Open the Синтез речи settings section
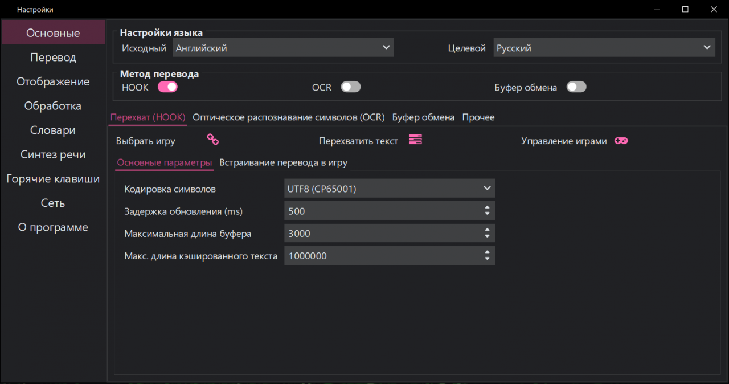 (x=53, y=154)
